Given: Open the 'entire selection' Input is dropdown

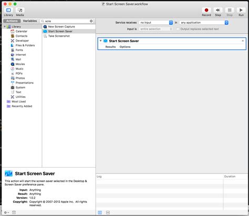Looking at the screenshot, I should pos(156,29).
